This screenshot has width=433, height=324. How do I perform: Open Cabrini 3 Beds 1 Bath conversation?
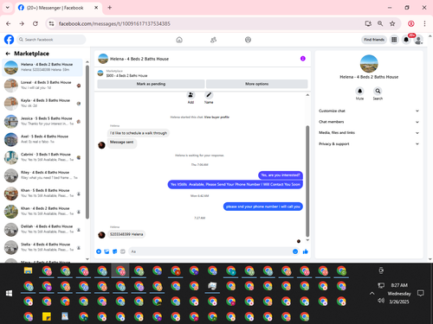click(42, 157)
